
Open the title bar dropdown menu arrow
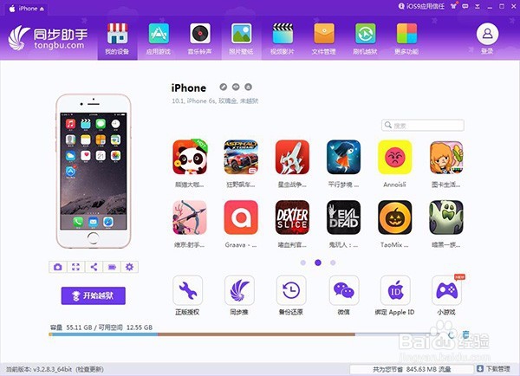tap(478, 6)
